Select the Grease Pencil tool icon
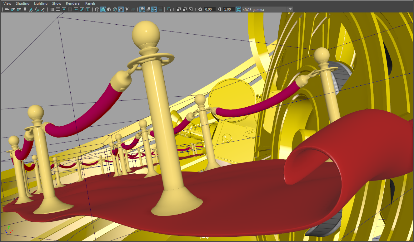The height and width of the screenshot is (242, 414). click(42, 9)
